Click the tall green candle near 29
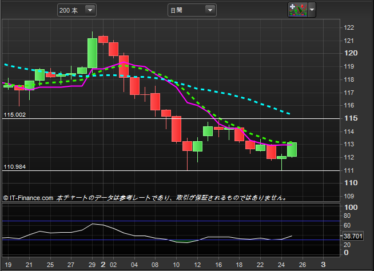The image size is (374, 271). 92,53
